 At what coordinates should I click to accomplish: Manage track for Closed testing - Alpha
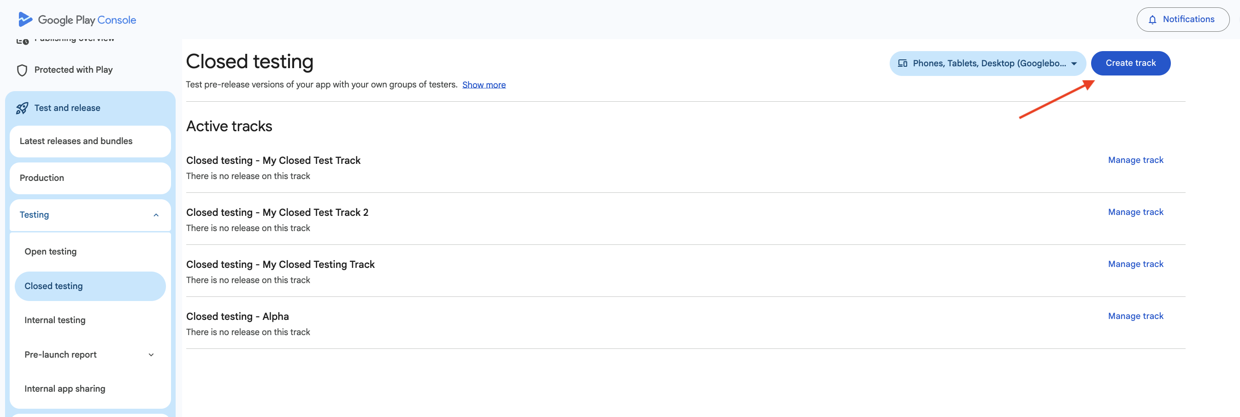(1135, 316)
